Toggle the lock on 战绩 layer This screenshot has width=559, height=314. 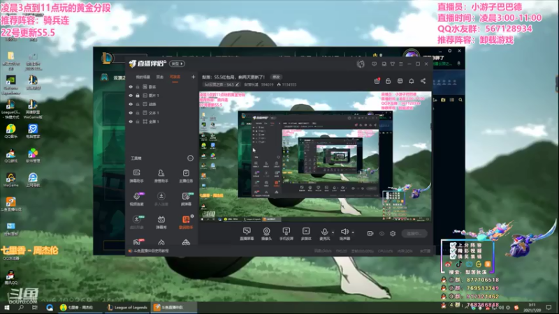pos(138,104)
